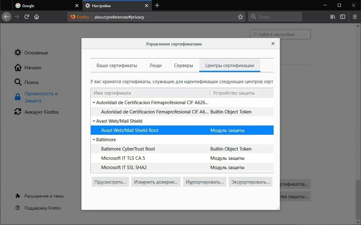Close the certificate manager dialog
The image size is (361, 225).
(x=273, y=44)
